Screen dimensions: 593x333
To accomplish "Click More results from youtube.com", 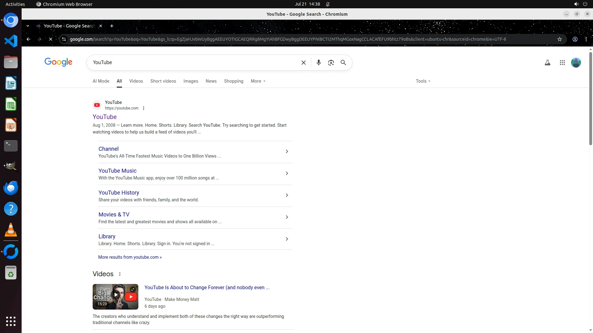I will [x=130, y=257].
